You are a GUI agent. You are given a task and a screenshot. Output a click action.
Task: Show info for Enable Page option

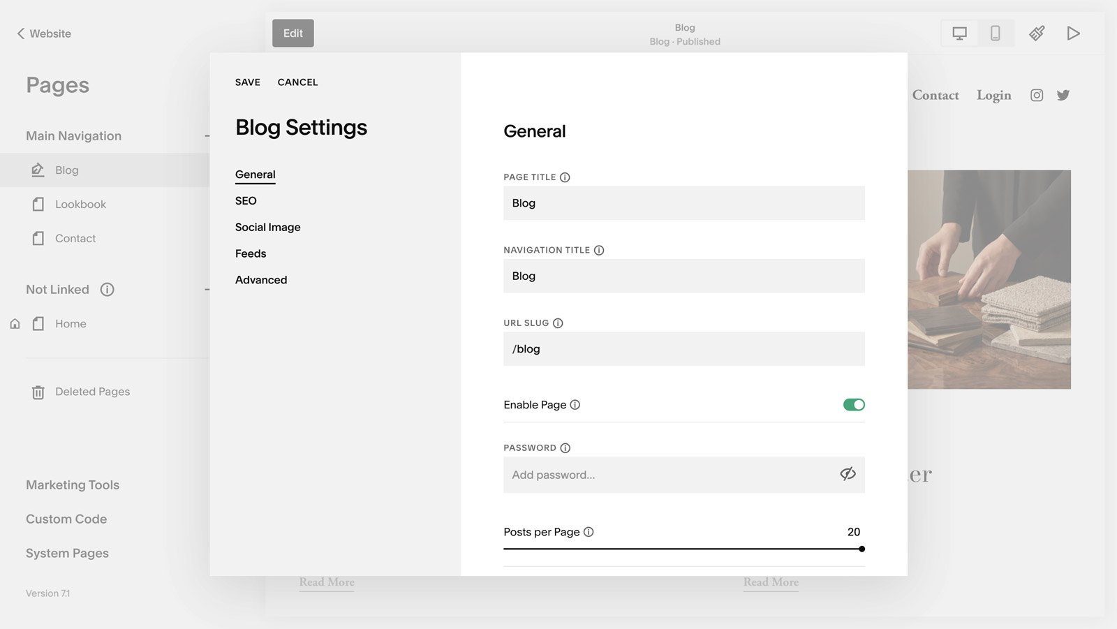575,405
